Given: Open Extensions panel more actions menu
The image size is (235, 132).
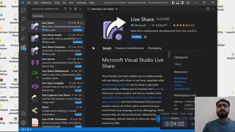Looking at the screenshot, I should (x=80, y=9).
